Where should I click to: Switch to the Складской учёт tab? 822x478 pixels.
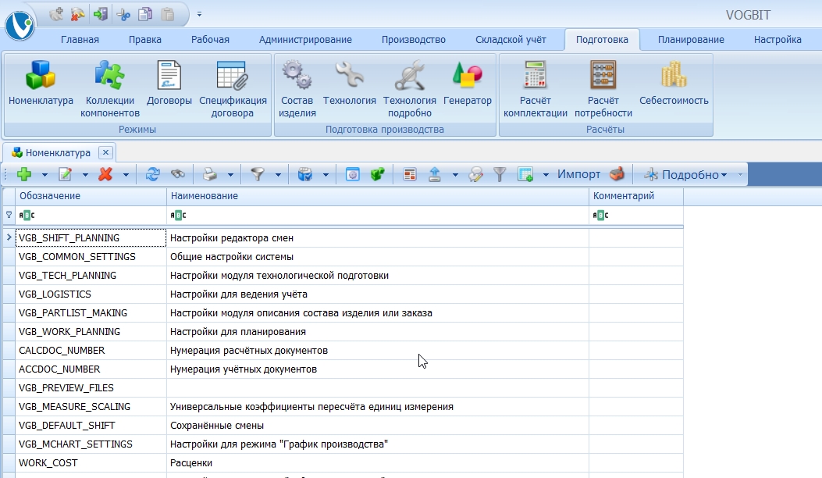[511, 39]
